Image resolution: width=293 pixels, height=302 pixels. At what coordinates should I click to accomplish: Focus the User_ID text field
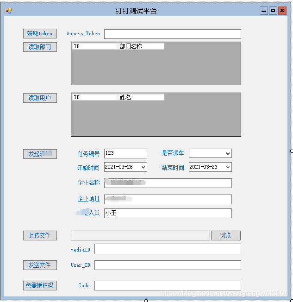click(x=168, y=265)
